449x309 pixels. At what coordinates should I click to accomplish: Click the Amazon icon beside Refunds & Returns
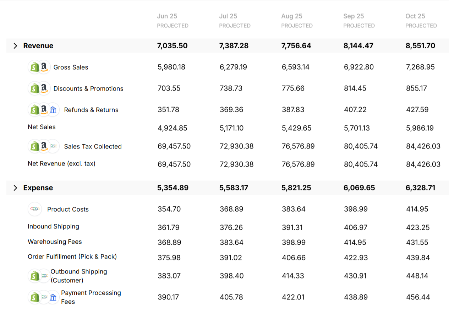click(44, 110)
